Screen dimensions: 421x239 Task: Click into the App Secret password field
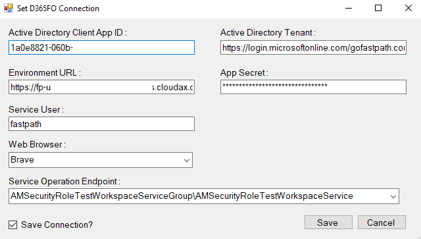click(x=313, y=87)
